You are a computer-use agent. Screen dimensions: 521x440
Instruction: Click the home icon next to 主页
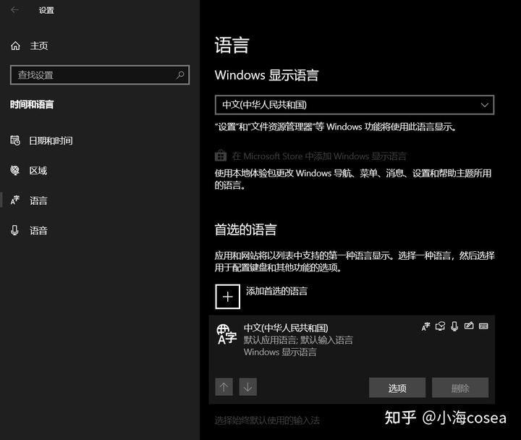coord(15,46)
